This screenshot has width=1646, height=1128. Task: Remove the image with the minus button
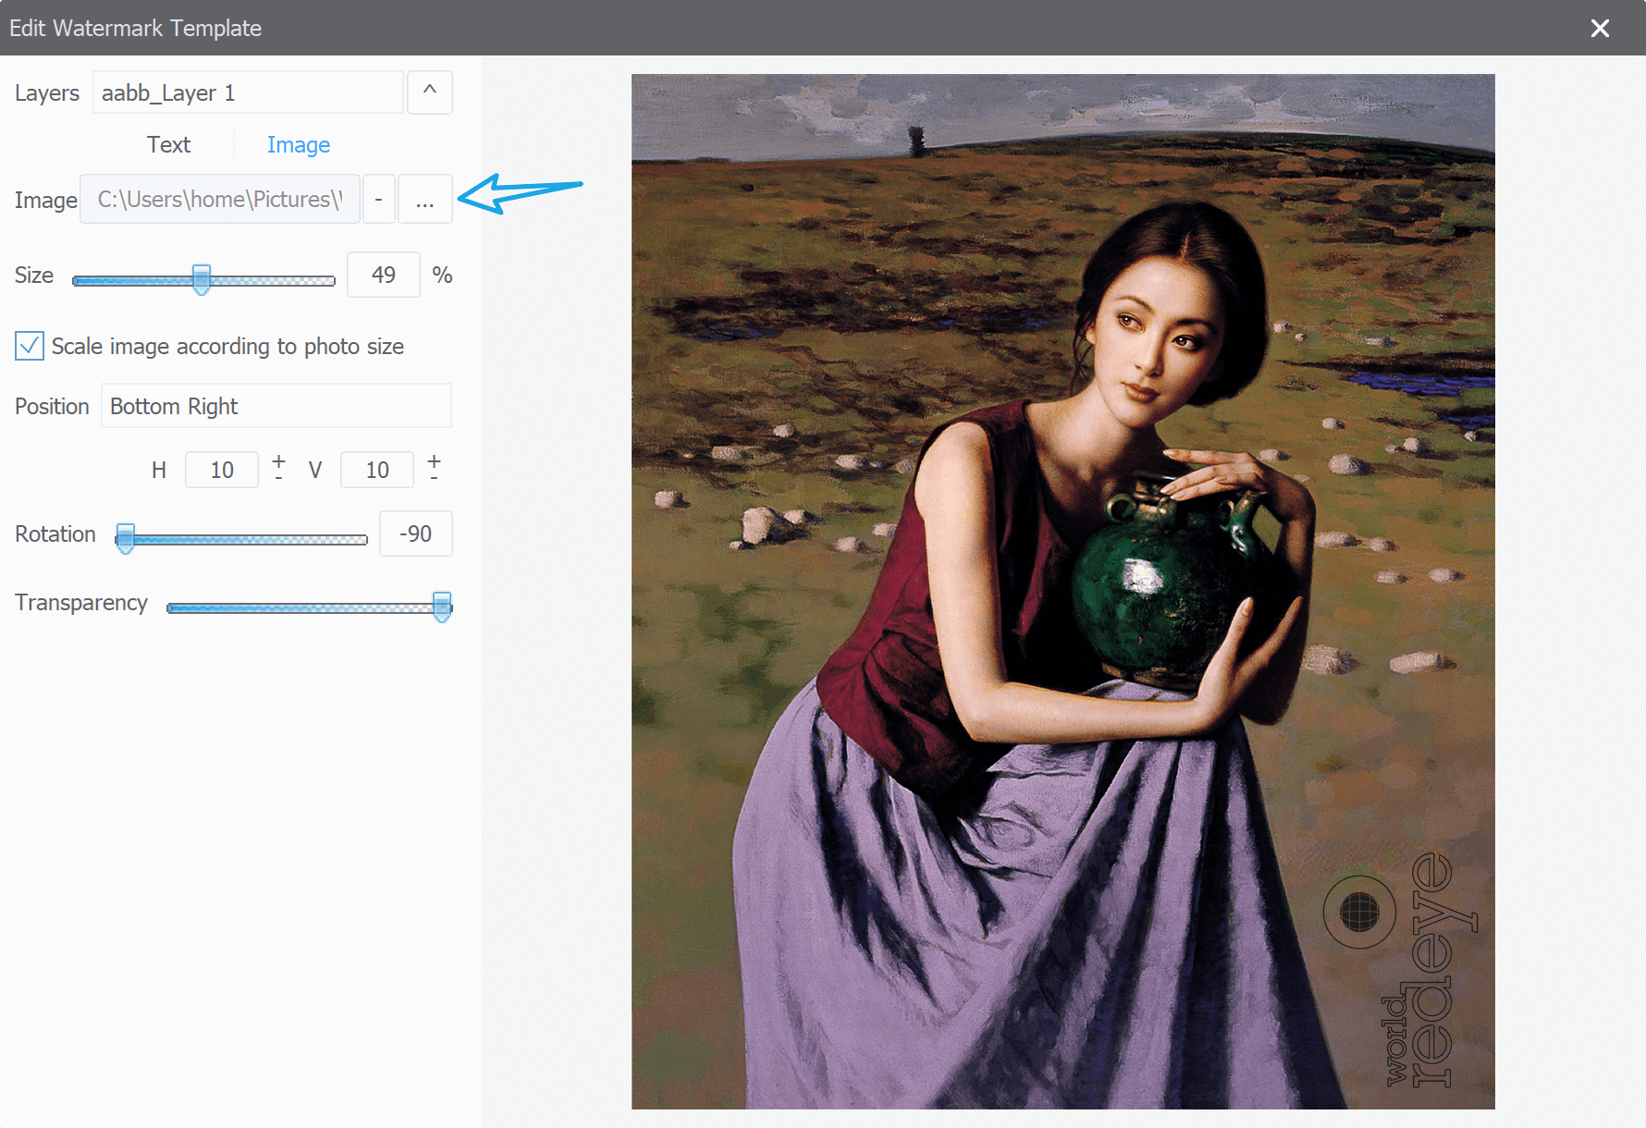click(x=379, y=199)
